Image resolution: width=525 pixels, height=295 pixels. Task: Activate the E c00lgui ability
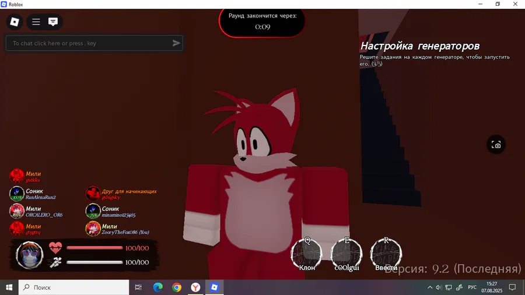click(346, 254)
